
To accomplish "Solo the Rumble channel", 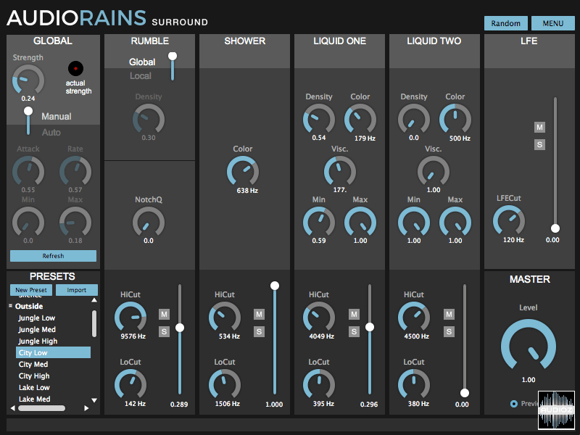I will tap(165, 331).
